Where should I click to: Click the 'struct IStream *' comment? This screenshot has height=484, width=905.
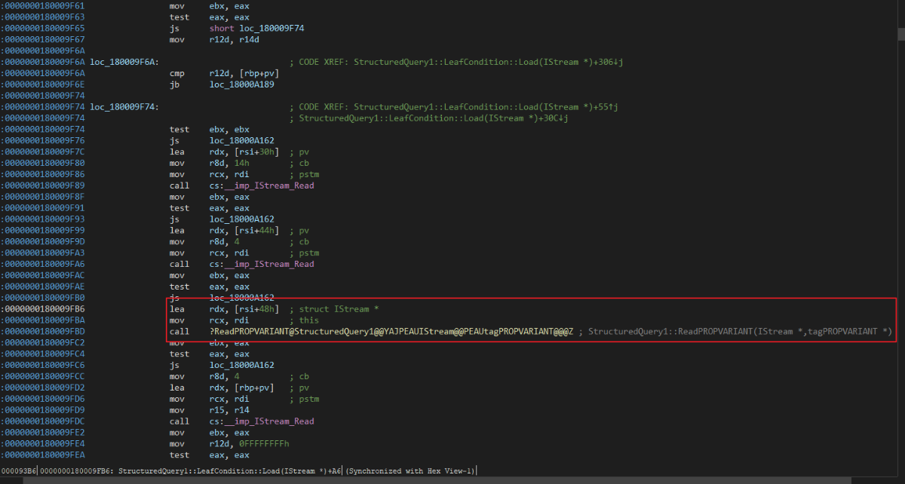tap(335, 309)
